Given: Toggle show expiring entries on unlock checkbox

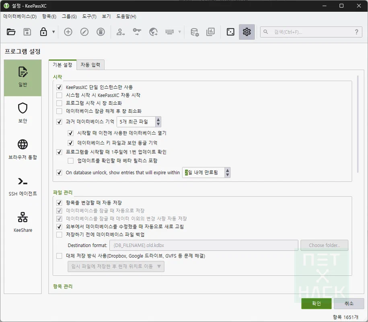Looking at the screenshot, I should pos(59,173).
